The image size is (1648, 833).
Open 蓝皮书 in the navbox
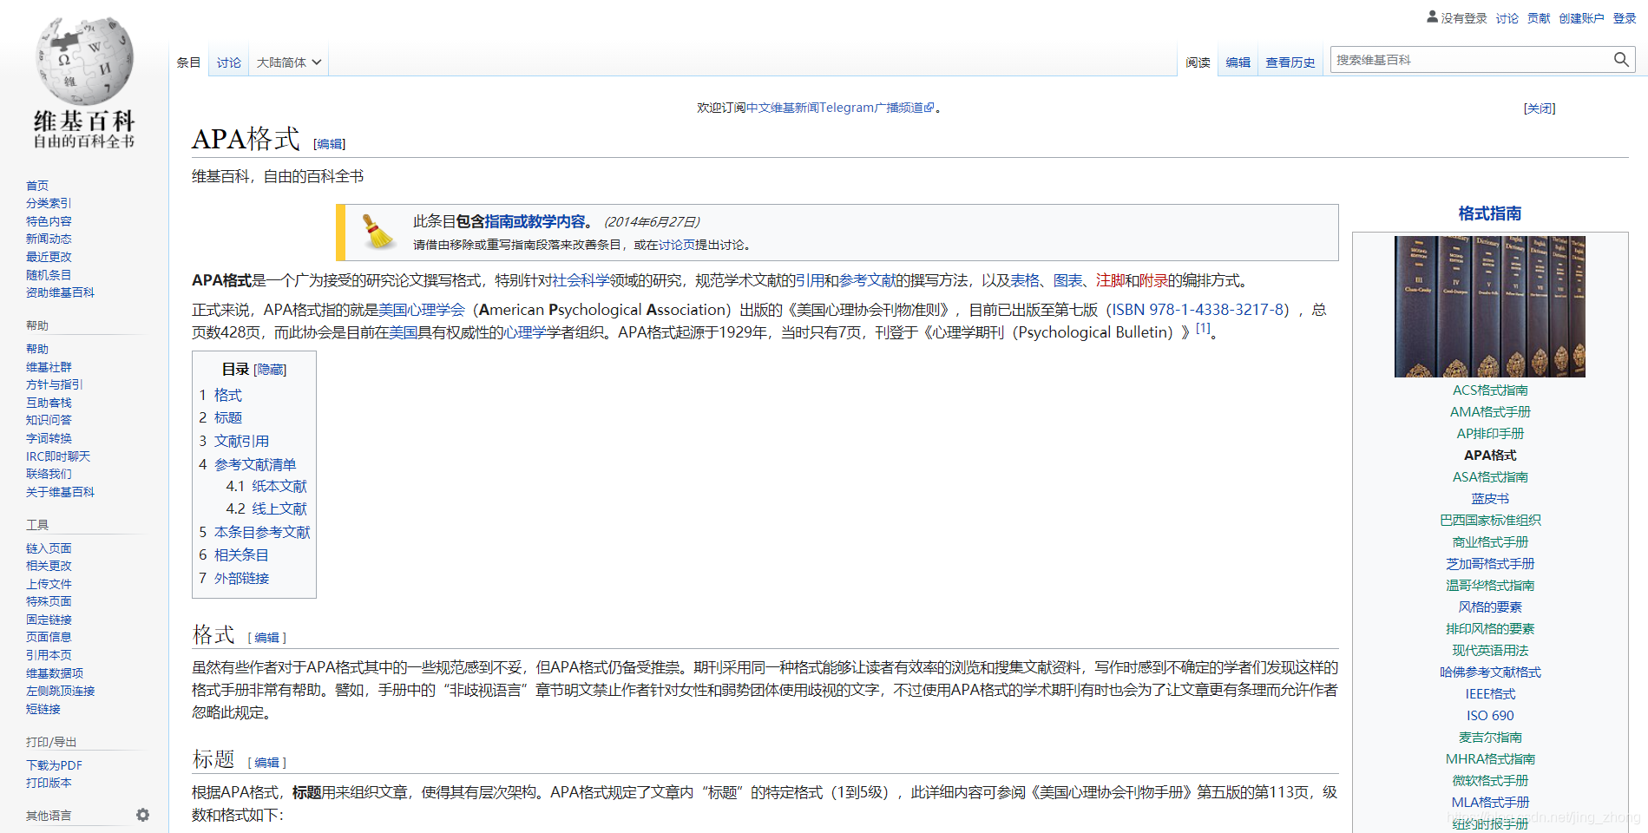pos(1490,499)
